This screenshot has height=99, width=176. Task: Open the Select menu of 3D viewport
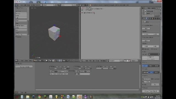[26, 61]
